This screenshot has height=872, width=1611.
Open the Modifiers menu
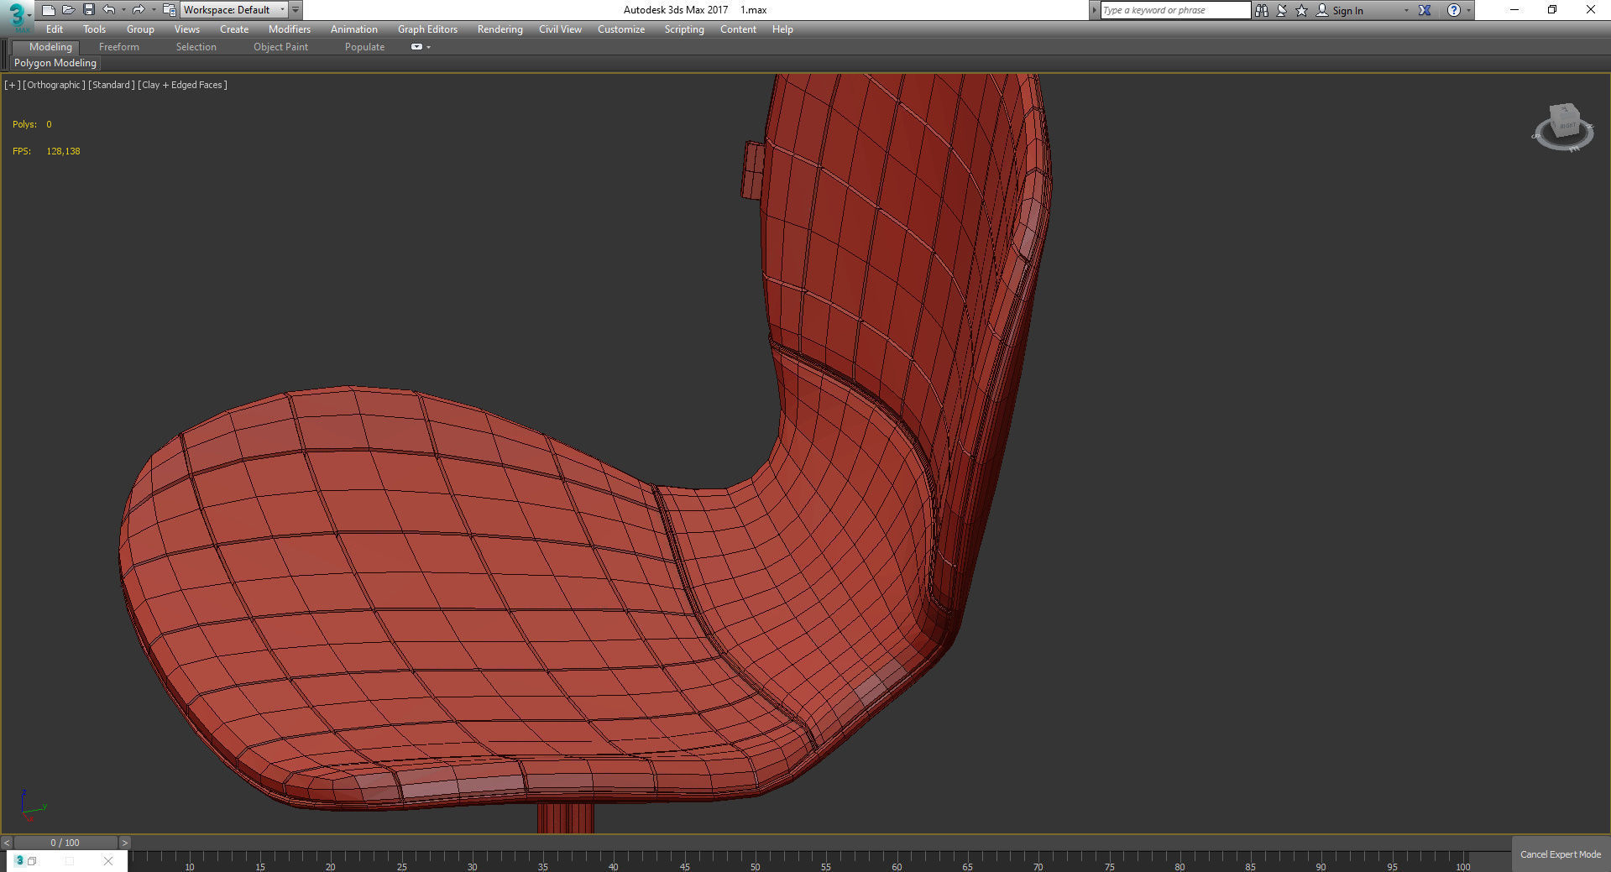tap(289, 29)
